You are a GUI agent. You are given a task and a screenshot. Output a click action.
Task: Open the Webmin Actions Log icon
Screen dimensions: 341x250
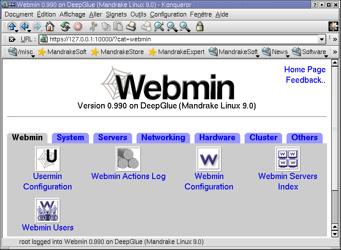pos(128,159)
